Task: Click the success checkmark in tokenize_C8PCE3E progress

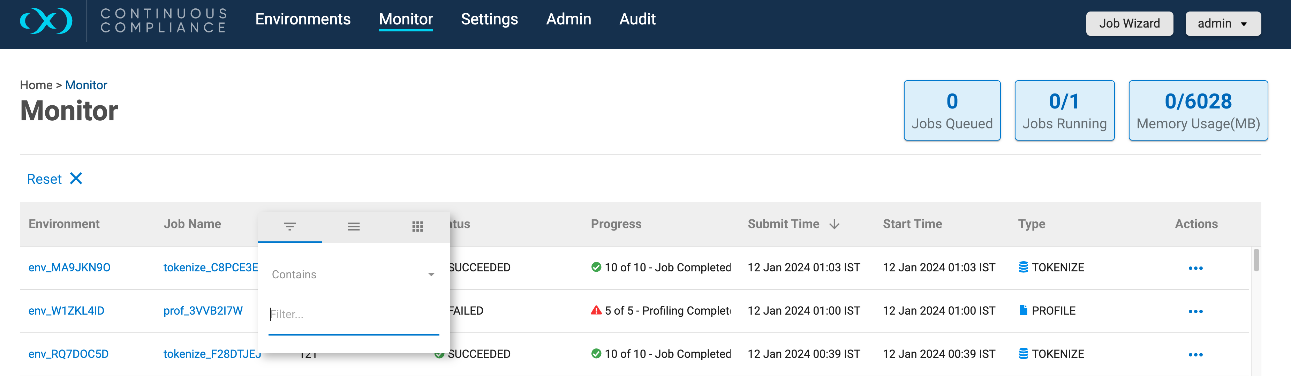Action: pyautogui.click(x=596, y=267)
